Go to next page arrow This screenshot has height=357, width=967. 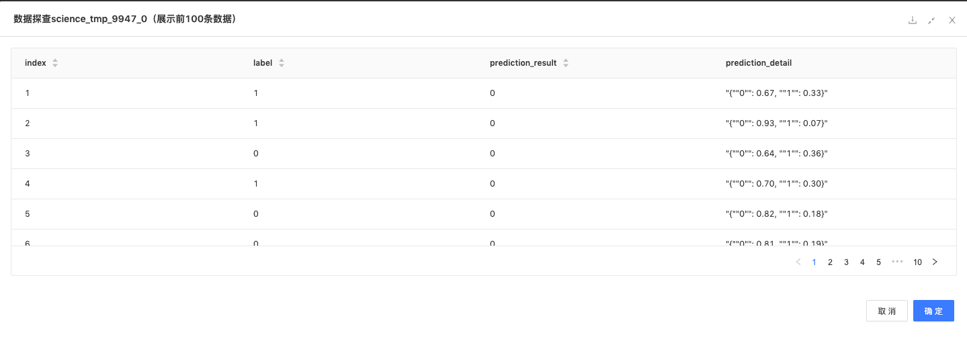[934, 262]
